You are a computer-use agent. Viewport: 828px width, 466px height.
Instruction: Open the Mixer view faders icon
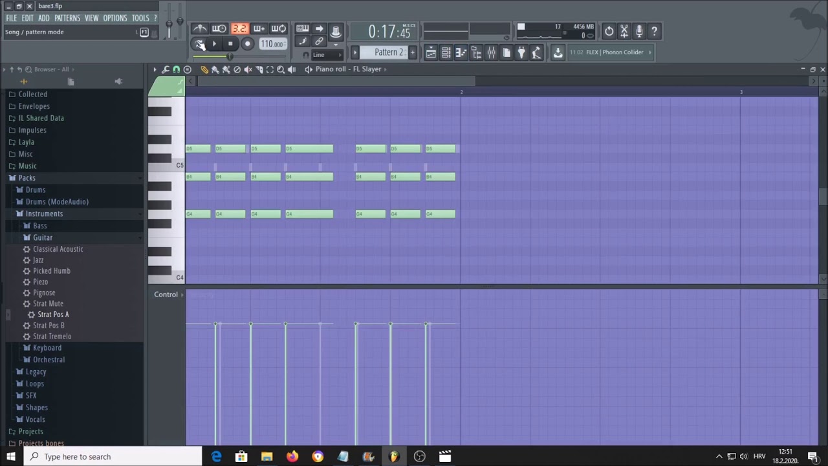pos(492,52)
